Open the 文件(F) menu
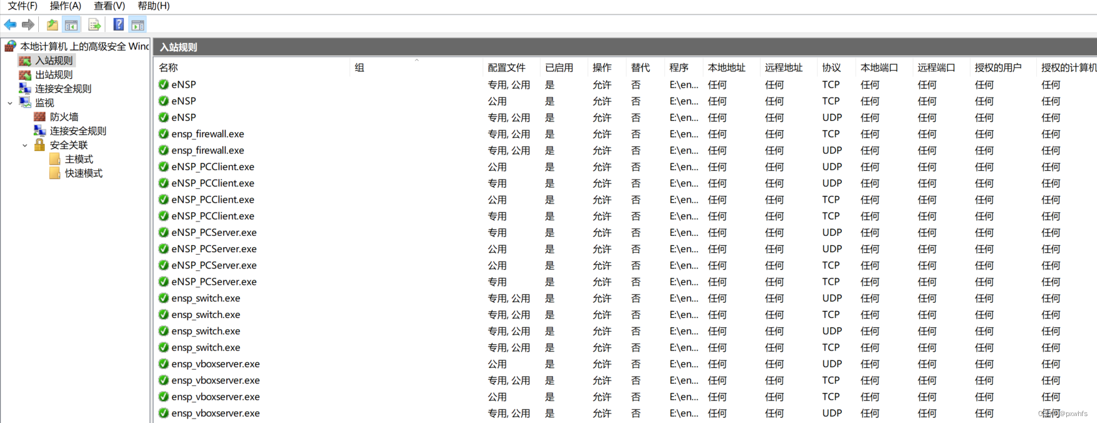 [23, 6]
